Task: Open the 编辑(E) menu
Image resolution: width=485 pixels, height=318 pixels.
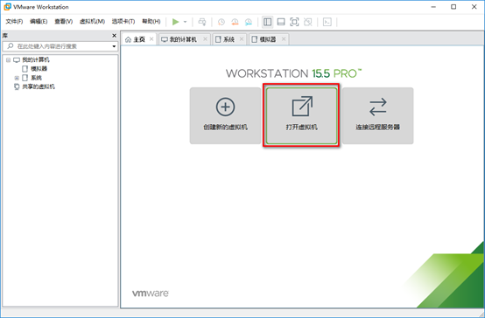Action: pyautogui.click(x=39, y=21)
